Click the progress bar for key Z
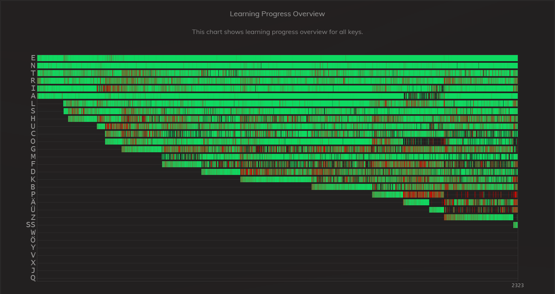Screen dimensions: 555x294 click(x=478, y=217)
